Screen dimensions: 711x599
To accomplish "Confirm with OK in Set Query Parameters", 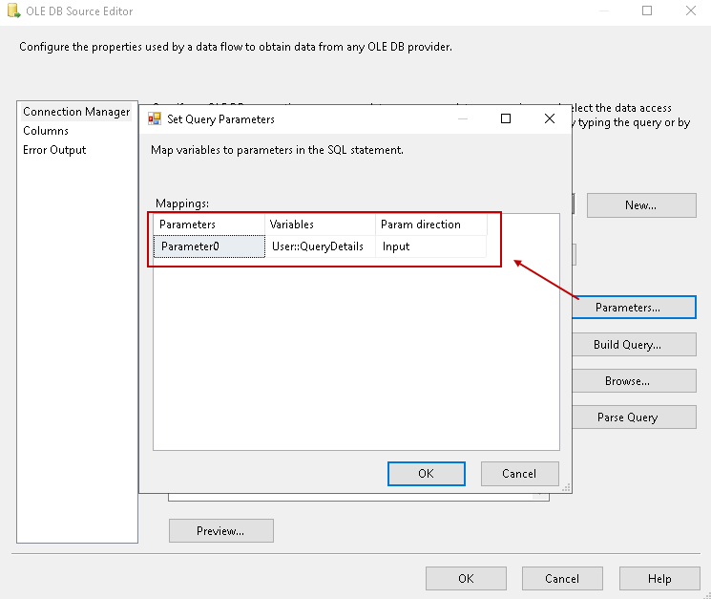I will point(426,473).
